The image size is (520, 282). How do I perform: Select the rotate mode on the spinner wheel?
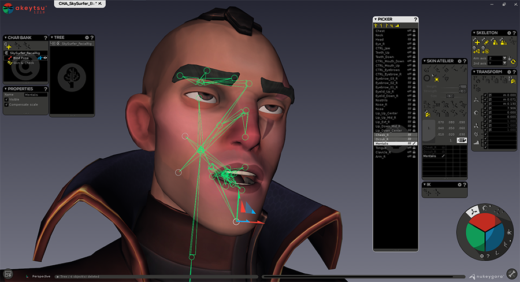tap(485, 209)
